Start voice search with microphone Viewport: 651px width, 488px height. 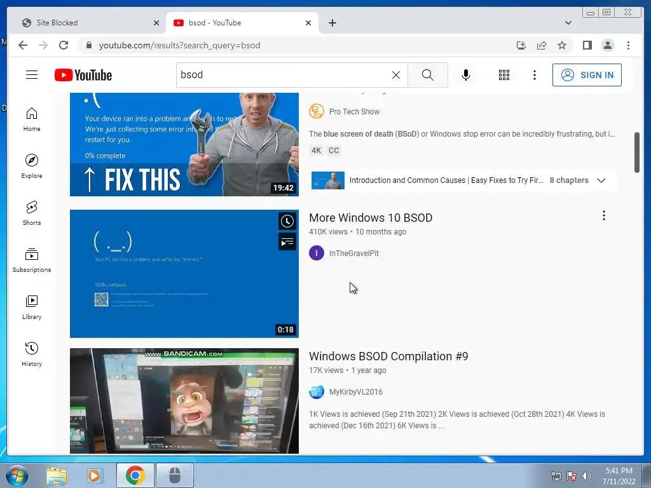pyautogui.click(x=466, y=75)
